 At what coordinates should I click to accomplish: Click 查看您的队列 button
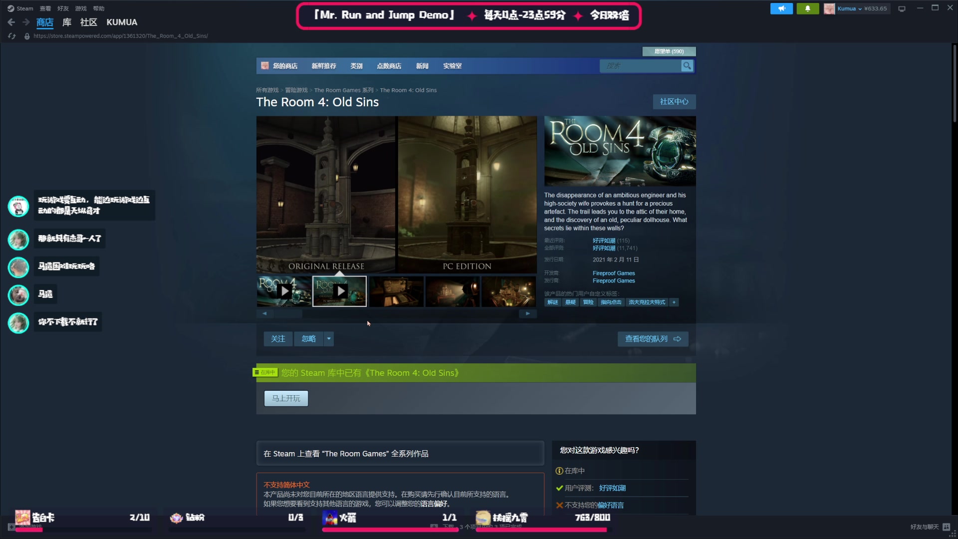(653, 339)
